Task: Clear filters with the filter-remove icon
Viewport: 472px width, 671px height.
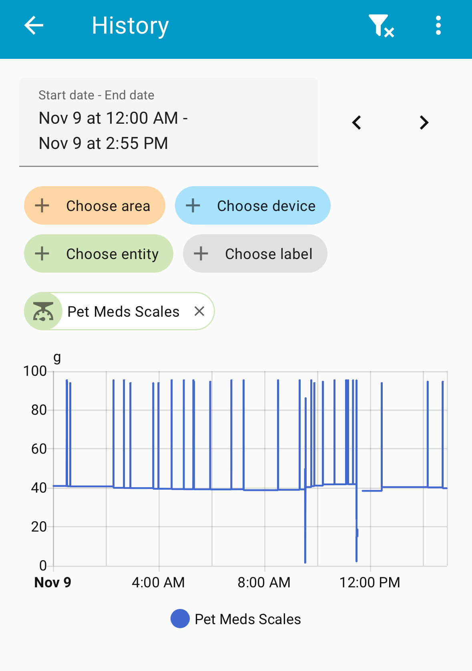Action: 381,26
